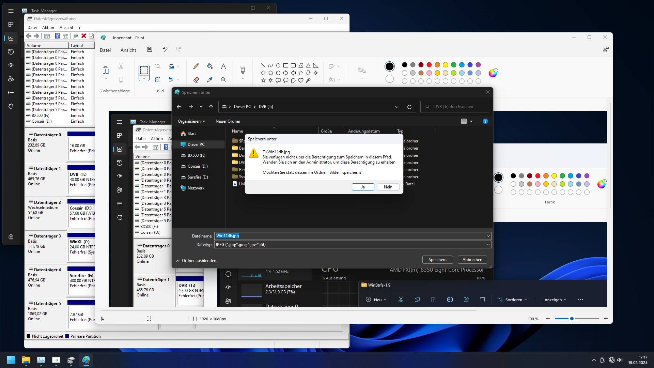Expand the Organisieren dropdown
654x368 pixels.
pos(191,121)
